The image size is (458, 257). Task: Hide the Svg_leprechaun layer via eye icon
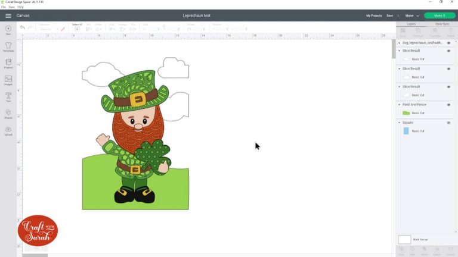pyautogui.click(x=448, y=43)
